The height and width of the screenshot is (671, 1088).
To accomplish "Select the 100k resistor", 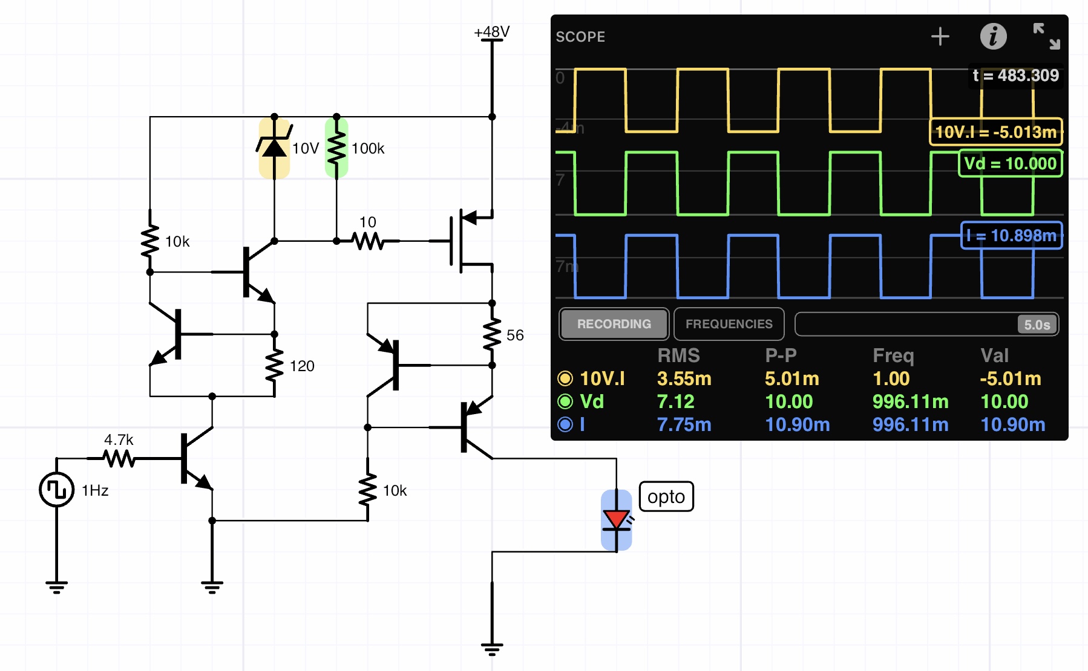I will click(336, 148).
